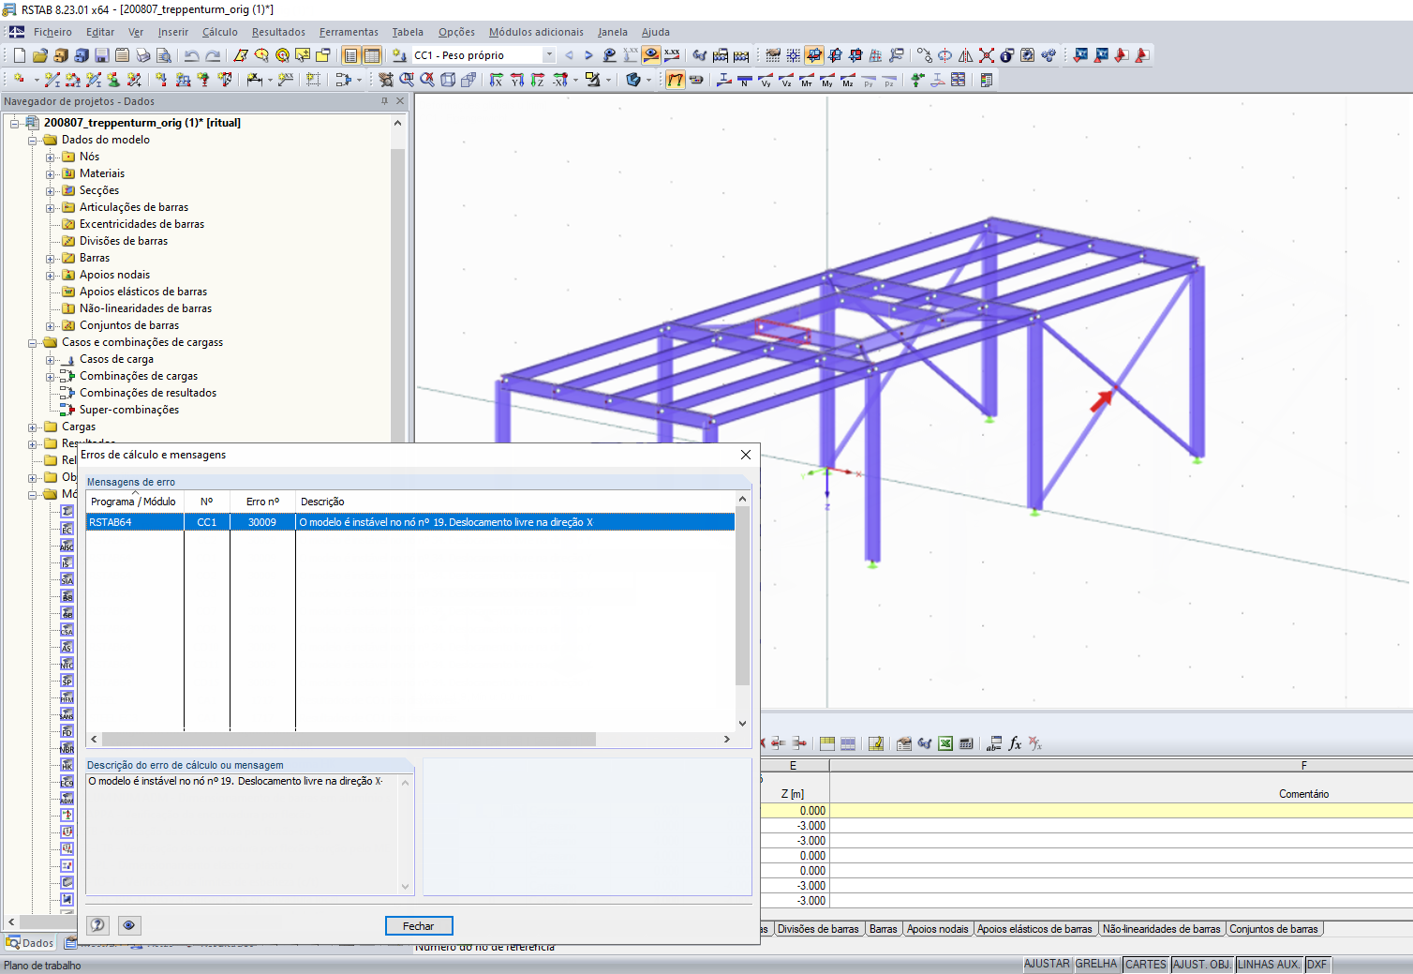Toggle the deformation display icon
This screenshot has height=974, width=1413.
(x=676, y=80)
